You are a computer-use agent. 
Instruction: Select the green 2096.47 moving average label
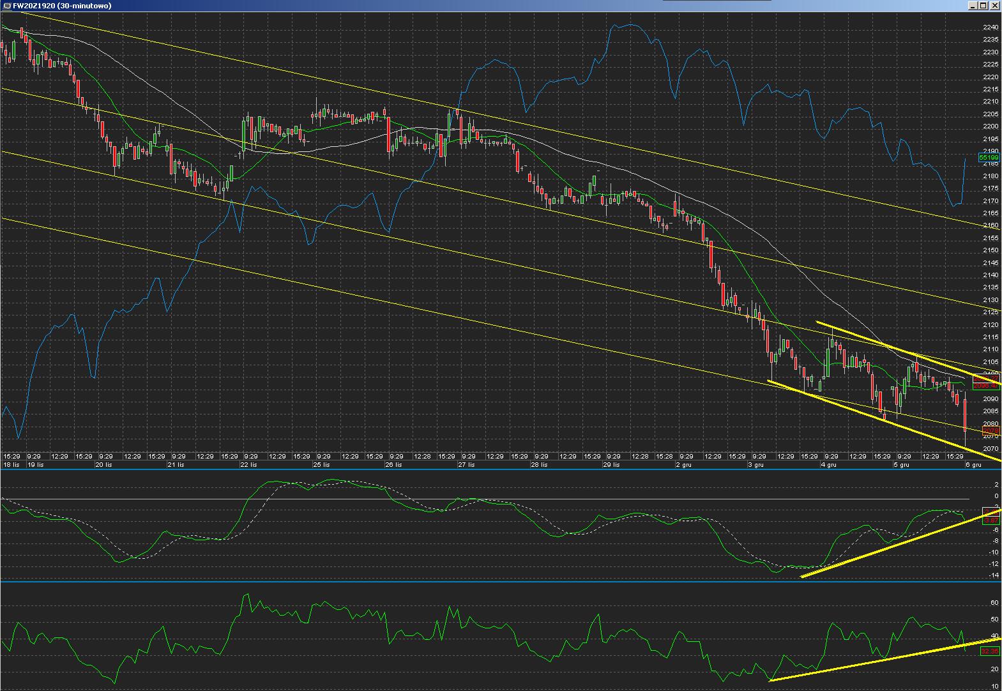pyautogui.click(x=986, y=386)
